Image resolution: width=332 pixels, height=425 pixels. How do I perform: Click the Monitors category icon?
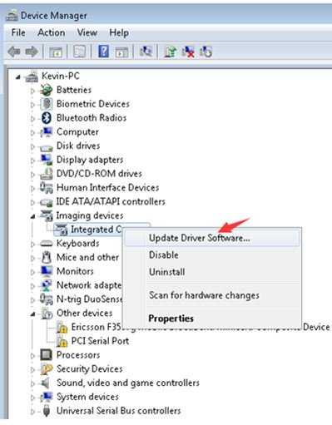click(x=46, y=271)
